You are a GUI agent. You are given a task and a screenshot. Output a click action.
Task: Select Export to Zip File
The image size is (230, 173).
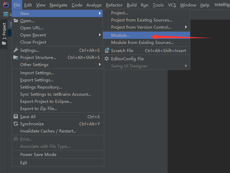point(38,109)
